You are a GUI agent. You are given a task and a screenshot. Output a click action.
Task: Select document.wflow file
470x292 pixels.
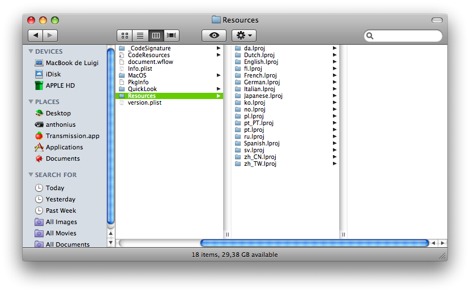[169, 62]
